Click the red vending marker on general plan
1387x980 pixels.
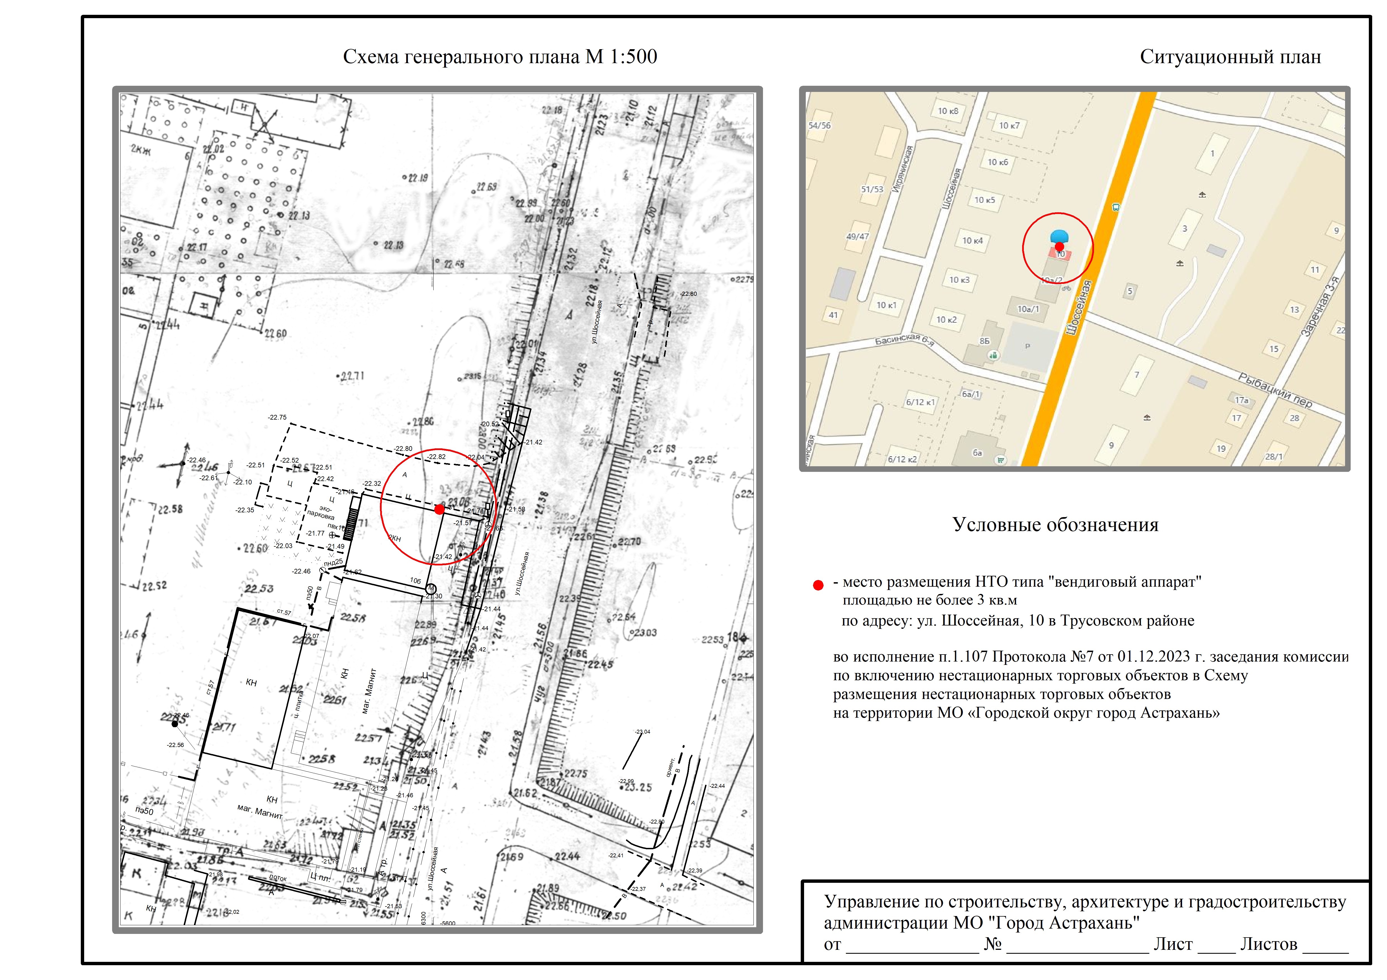[x=439, y=509]
